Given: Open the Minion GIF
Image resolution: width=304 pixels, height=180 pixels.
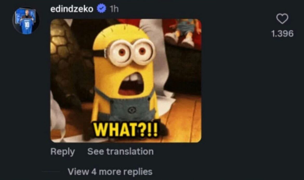Looking at the screenshot, I should click(126, 81).
